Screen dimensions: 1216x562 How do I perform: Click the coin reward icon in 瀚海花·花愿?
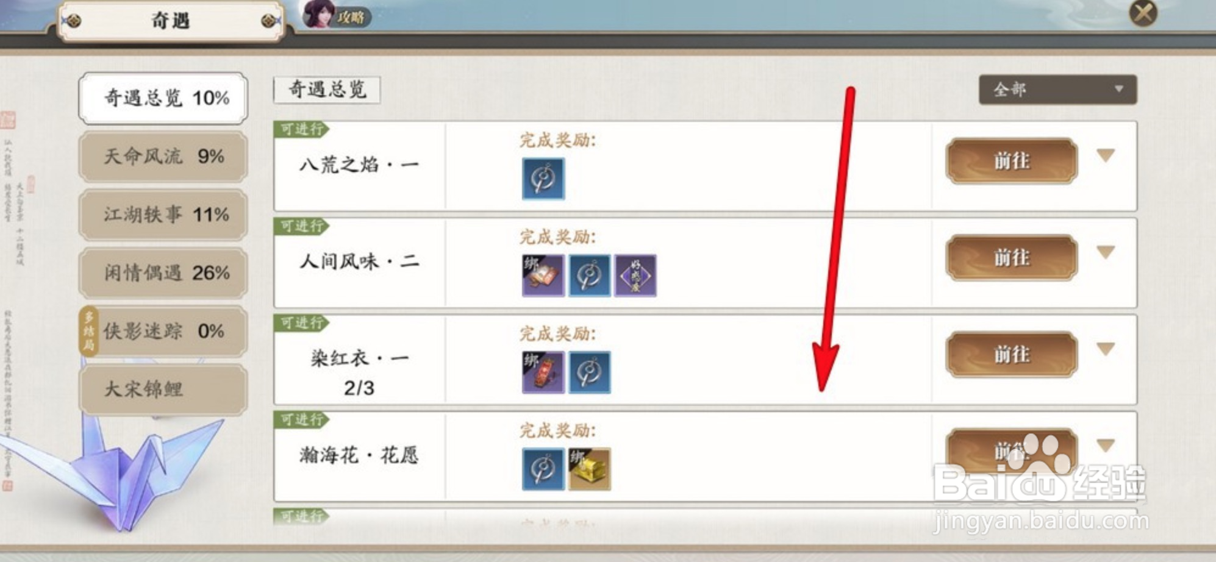click(543, 469)
